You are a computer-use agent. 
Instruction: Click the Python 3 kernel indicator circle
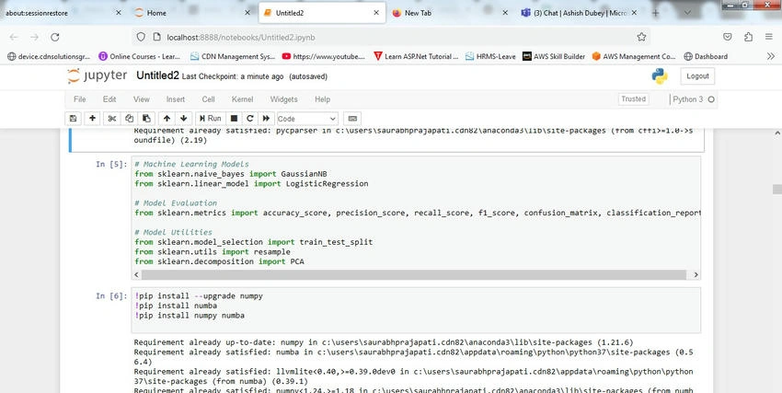click(711, 99)
